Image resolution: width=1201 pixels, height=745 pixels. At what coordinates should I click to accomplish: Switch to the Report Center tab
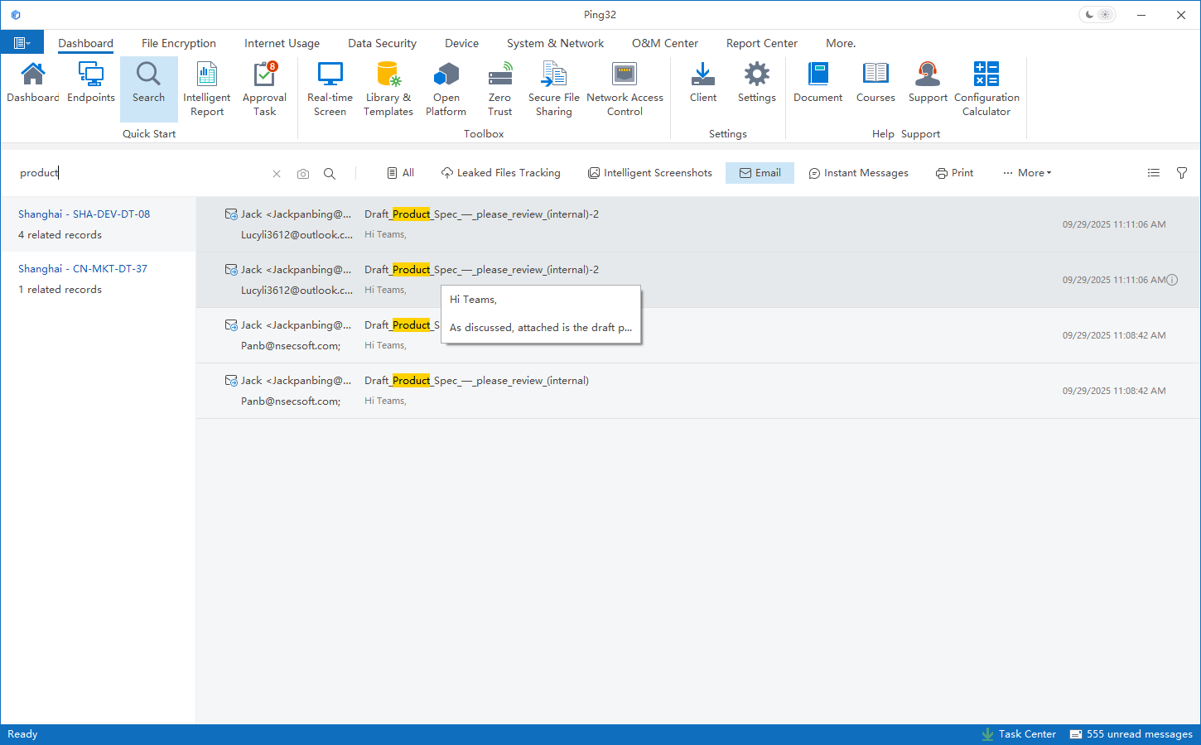pos(761,43)
